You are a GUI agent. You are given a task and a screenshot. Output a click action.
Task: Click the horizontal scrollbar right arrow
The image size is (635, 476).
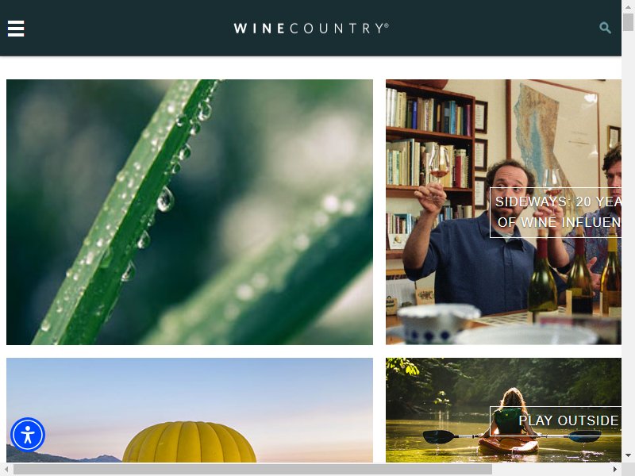click(x=615, y=469)
